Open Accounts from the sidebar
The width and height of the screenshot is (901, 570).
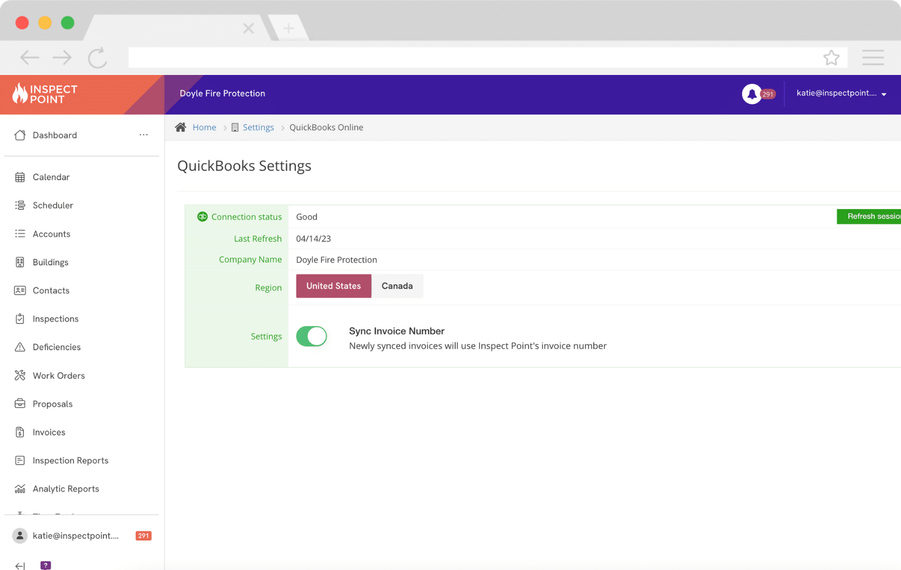[51, 234]
